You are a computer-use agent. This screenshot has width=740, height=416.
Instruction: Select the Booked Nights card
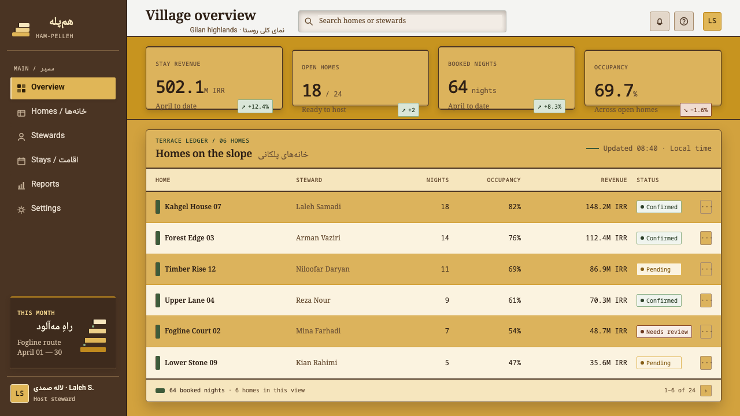pyautogui.click(x=506, y=78)
